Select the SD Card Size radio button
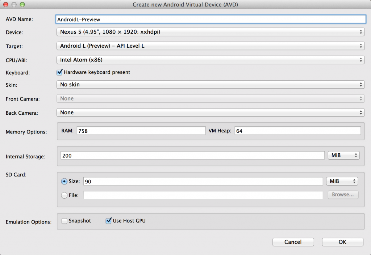 (64, 181)
